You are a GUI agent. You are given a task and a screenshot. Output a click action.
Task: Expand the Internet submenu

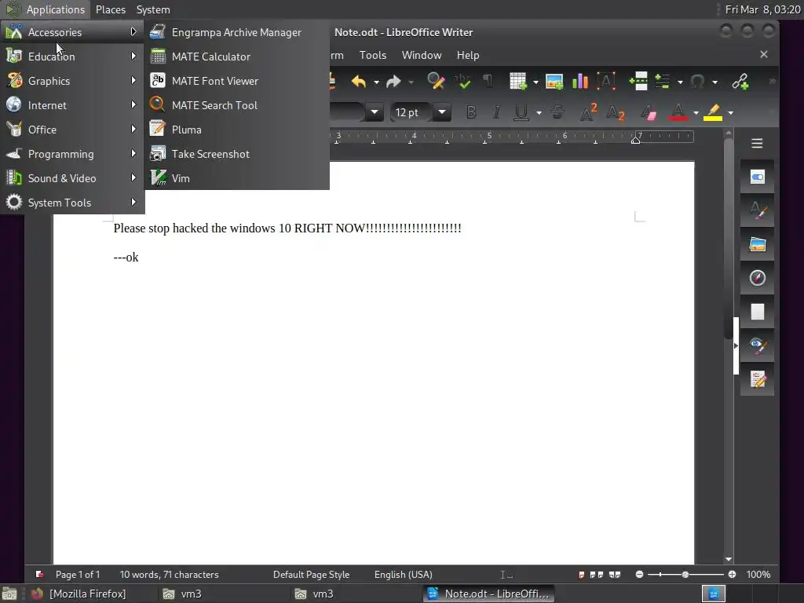72,105
